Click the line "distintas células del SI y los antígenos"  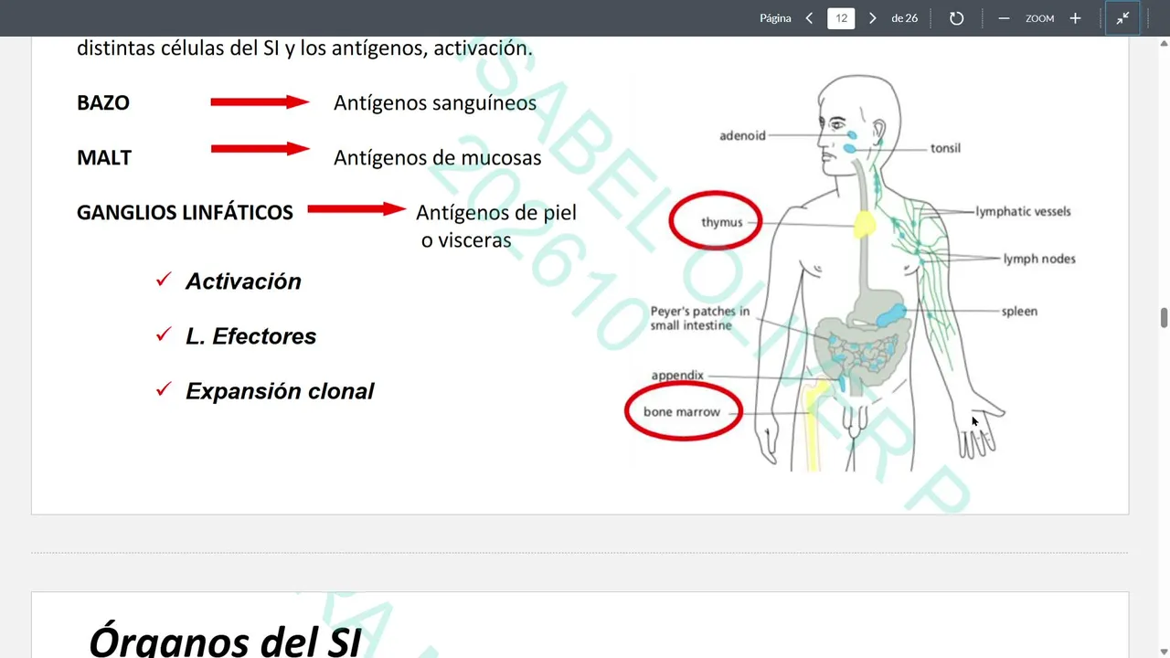tap(252, 48)
